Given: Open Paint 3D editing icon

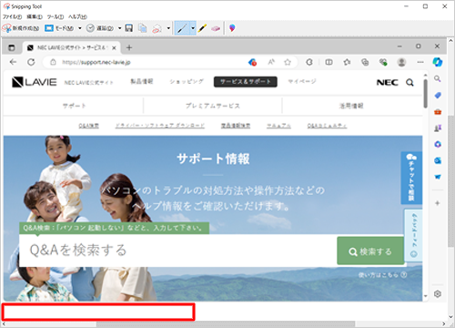Looking at the screenshot, I should pyautogui.click(x=232, y=28).
